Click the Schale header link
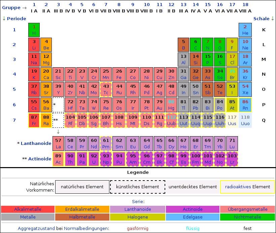The width and height of the screenshot is (276, 233). [262, 18]
